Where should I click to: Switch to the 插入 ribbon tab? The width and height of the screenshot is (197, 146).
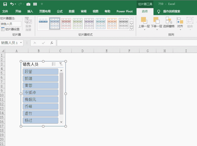coord(30,11)
